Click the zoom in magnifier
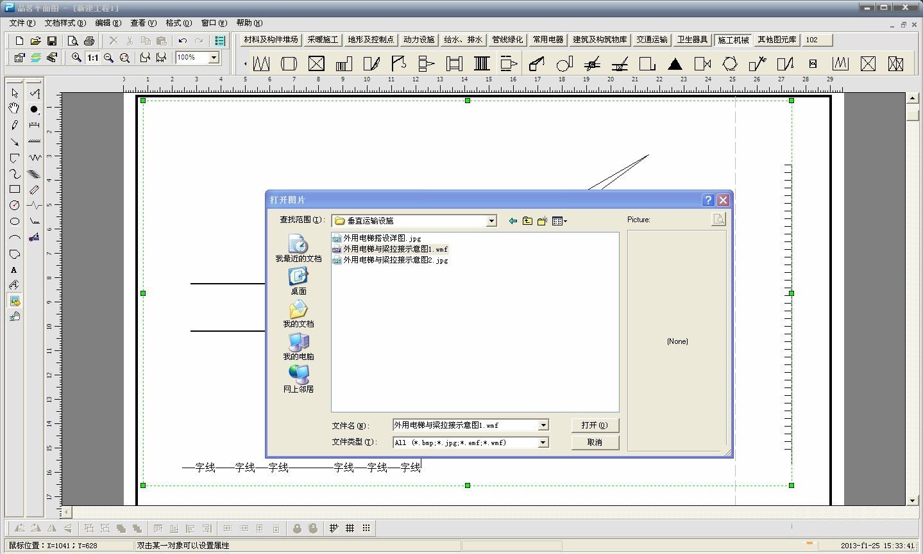923x554 pixels. pos(76,58)
